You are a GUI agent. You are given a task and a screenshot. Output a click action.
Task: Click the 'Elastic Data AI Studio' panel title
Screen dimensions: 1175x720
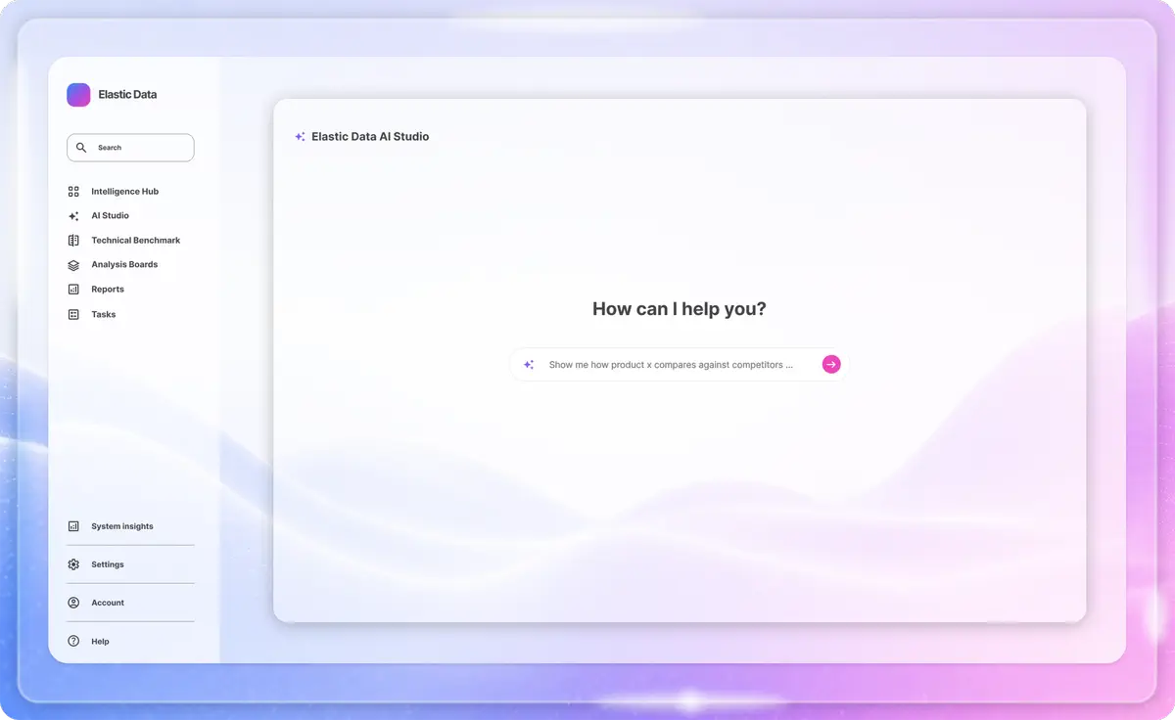point(370,137)
